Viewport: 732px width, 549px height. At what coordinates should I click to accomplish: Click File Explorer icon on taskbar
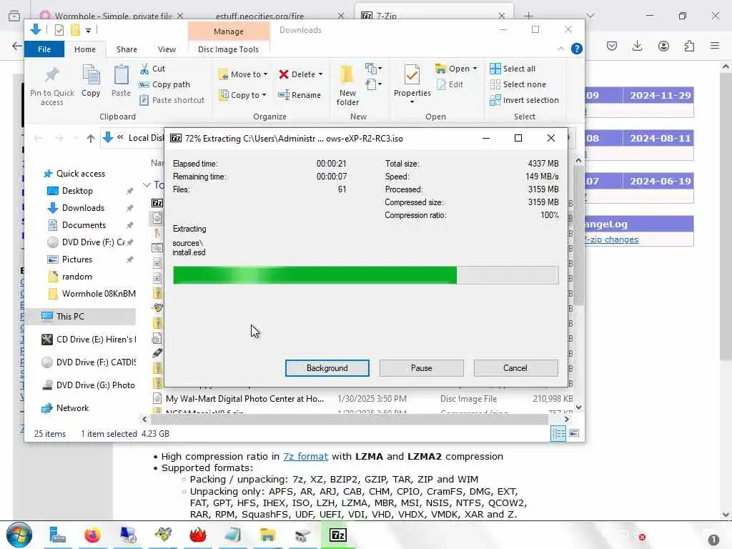tap(267, 535)
